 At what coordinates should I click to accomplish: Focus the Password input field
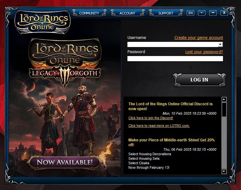click(x=175, y=59)
